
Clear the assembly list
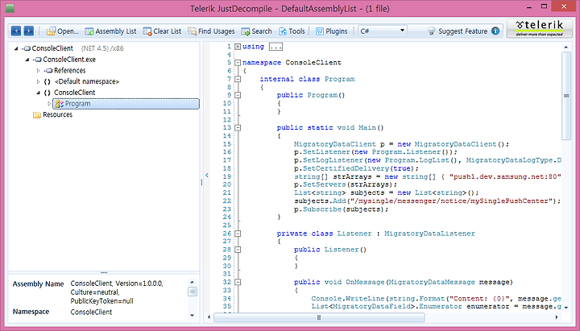tap(162, 31)
